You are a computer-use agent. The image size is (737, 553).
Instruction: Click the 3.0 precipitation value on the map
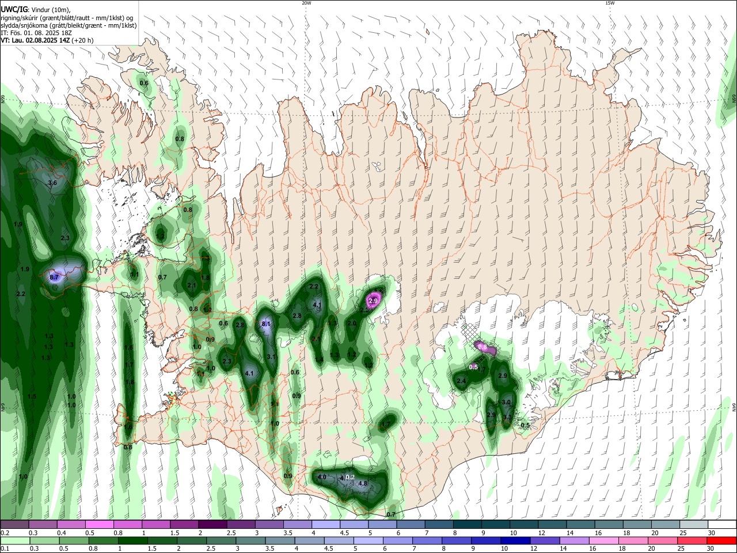tap(506, 403)
